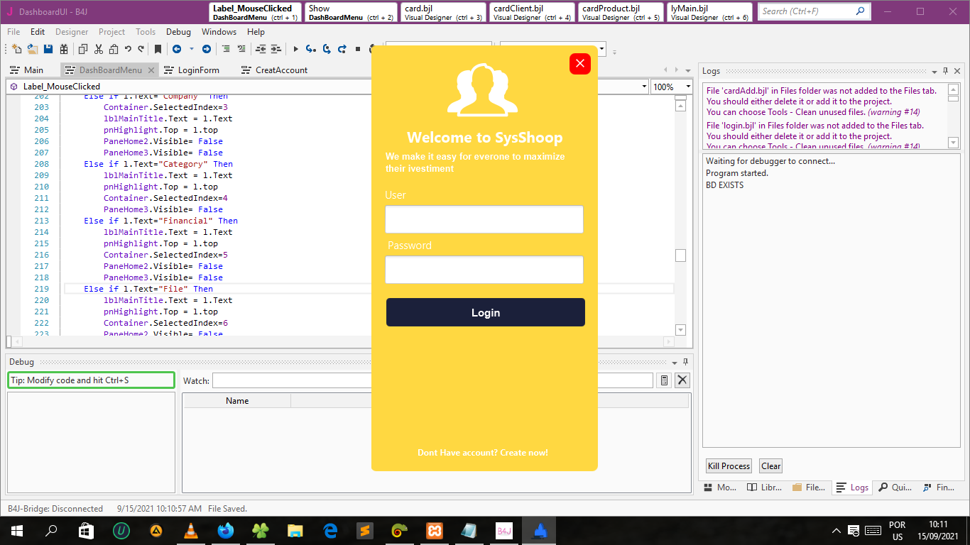The height and width of the screenshot is (545, 970).
Task: Click the Password input field
Action: [484, 270]
